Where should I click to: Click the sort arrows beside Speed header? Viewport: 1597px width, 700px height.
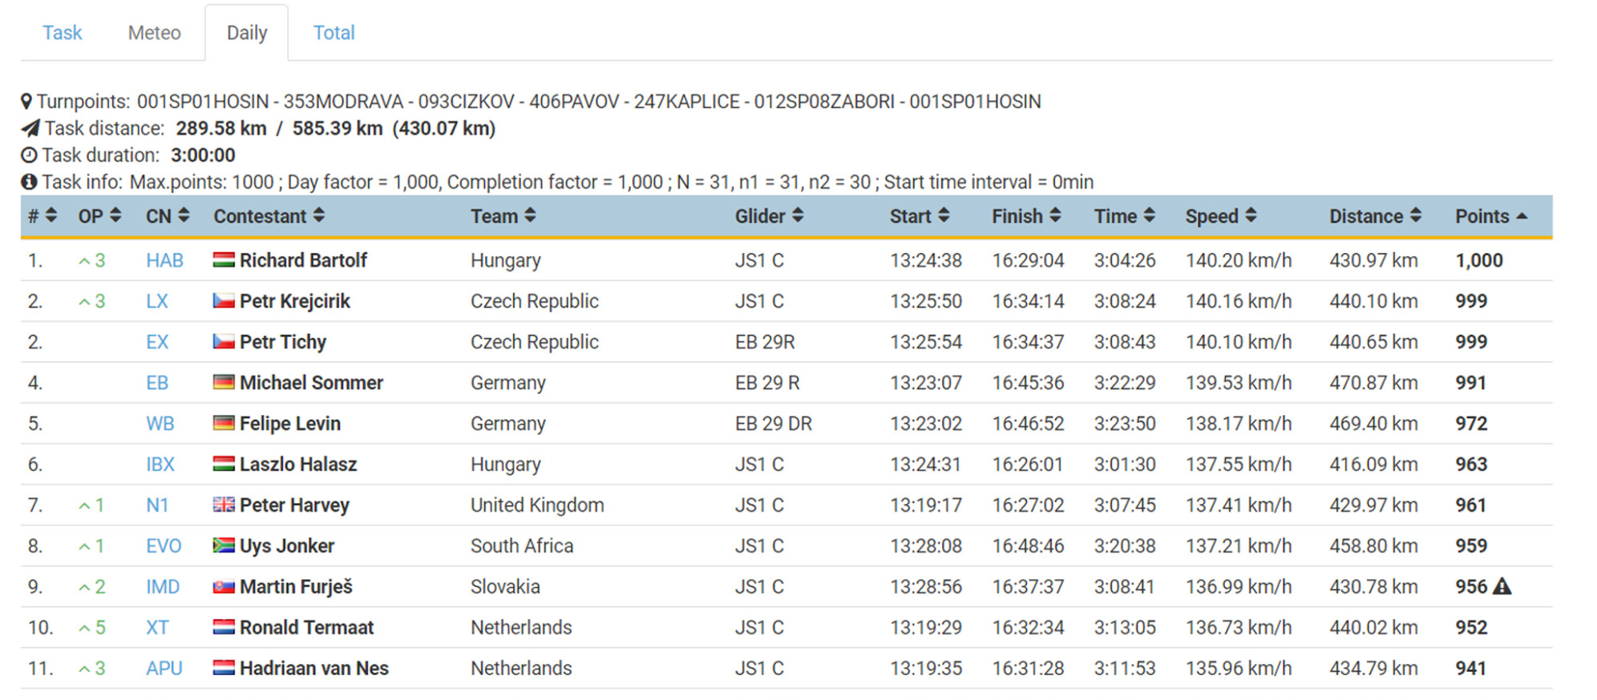tap(1251, 216)
